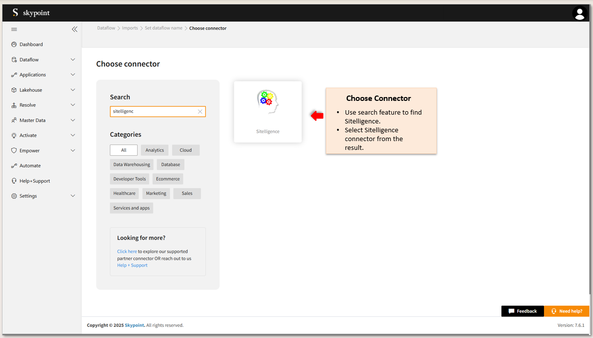Image resolution: width=593 pixels, height=338 pixels.
Task: Click the Feedback button
Action: tap(522, 311)
